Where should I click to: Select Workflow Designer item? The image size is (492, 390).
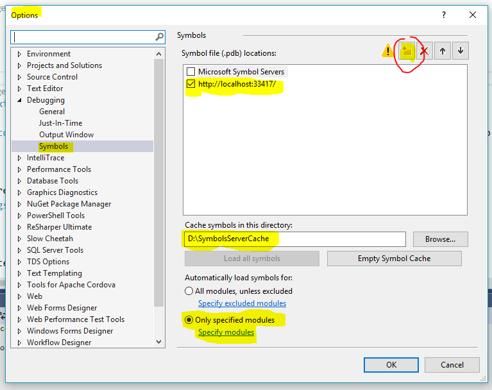pyautogui.click(x=59, y=343)
